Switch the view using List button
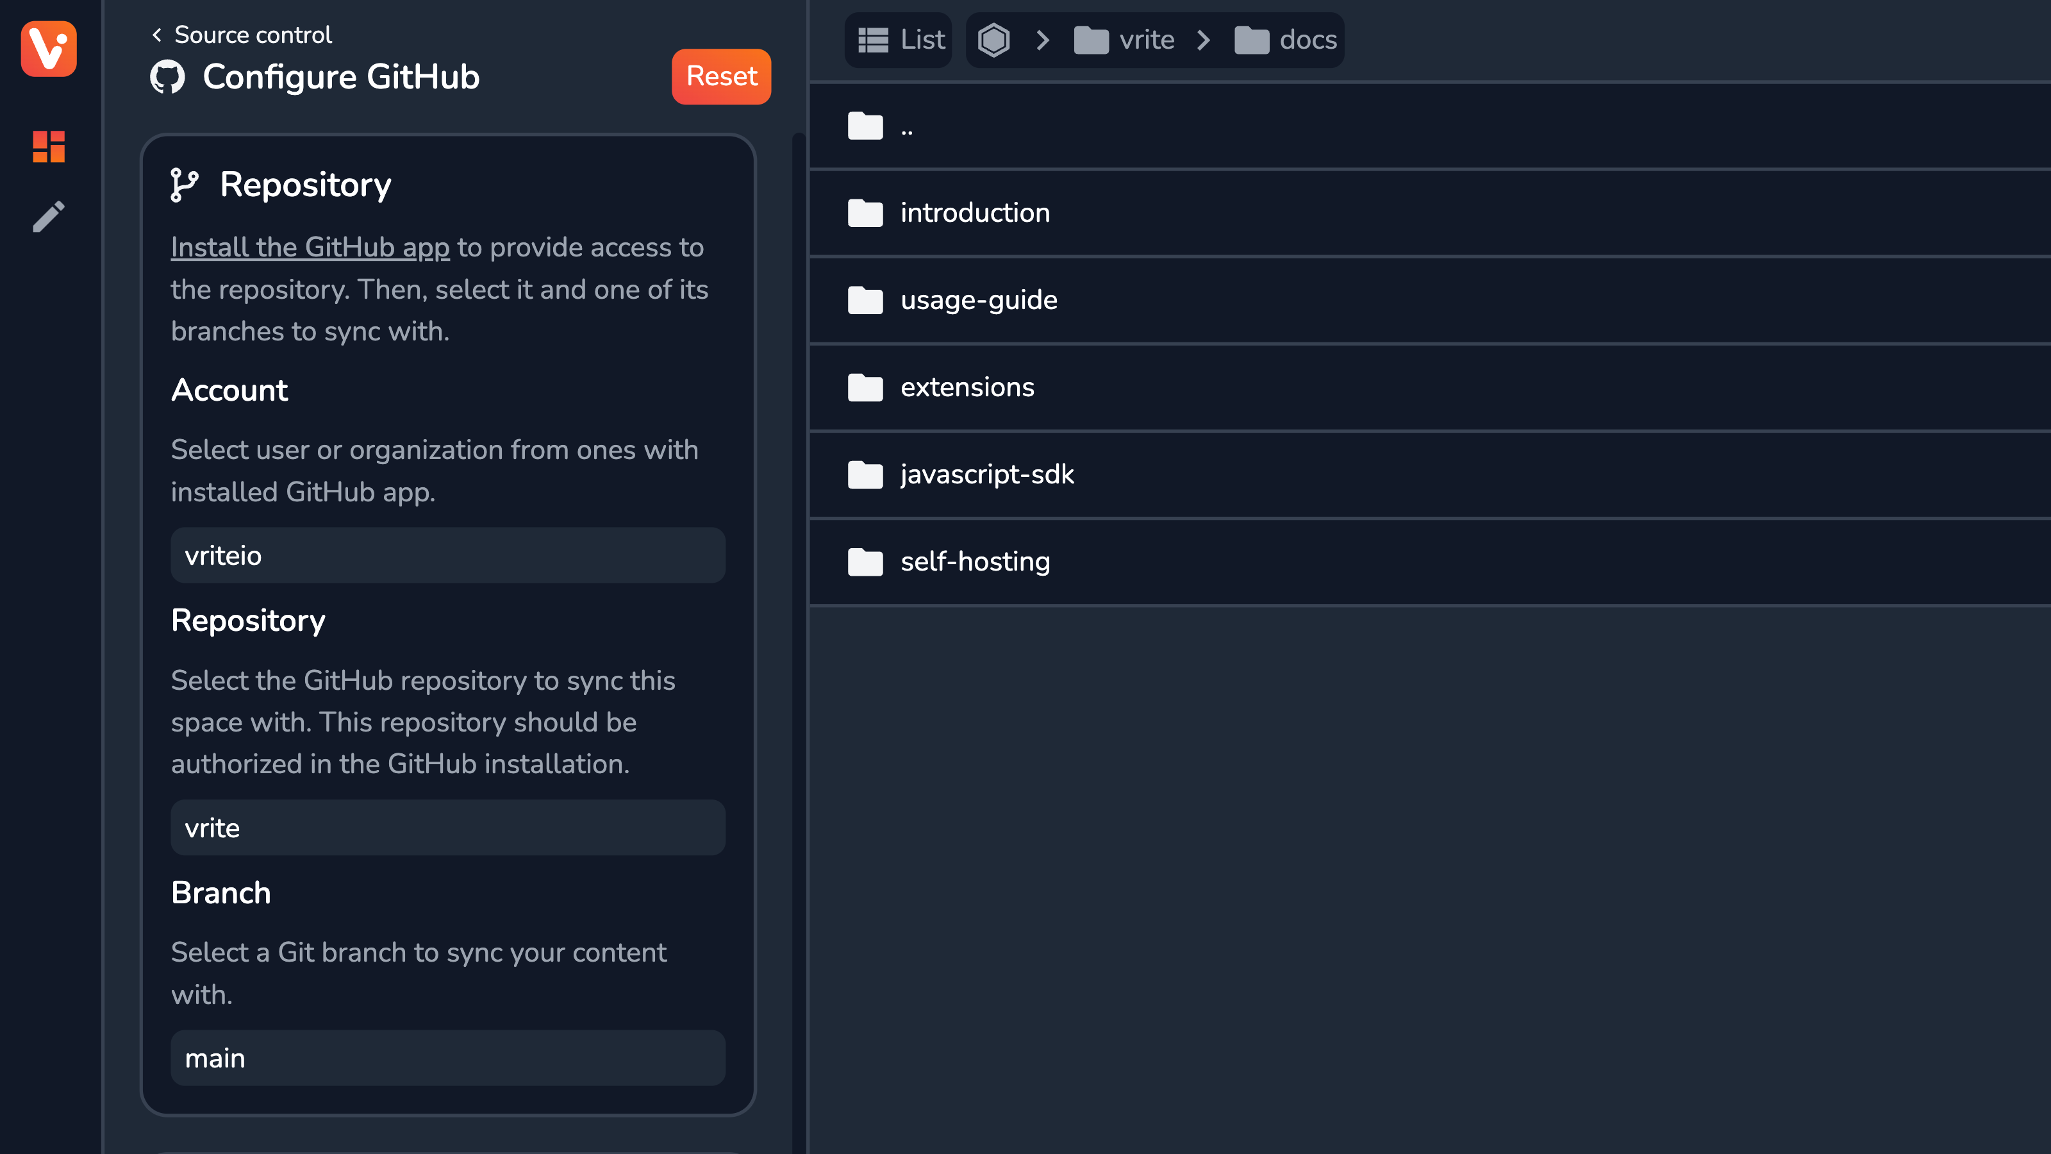 [x=899, y=40]
